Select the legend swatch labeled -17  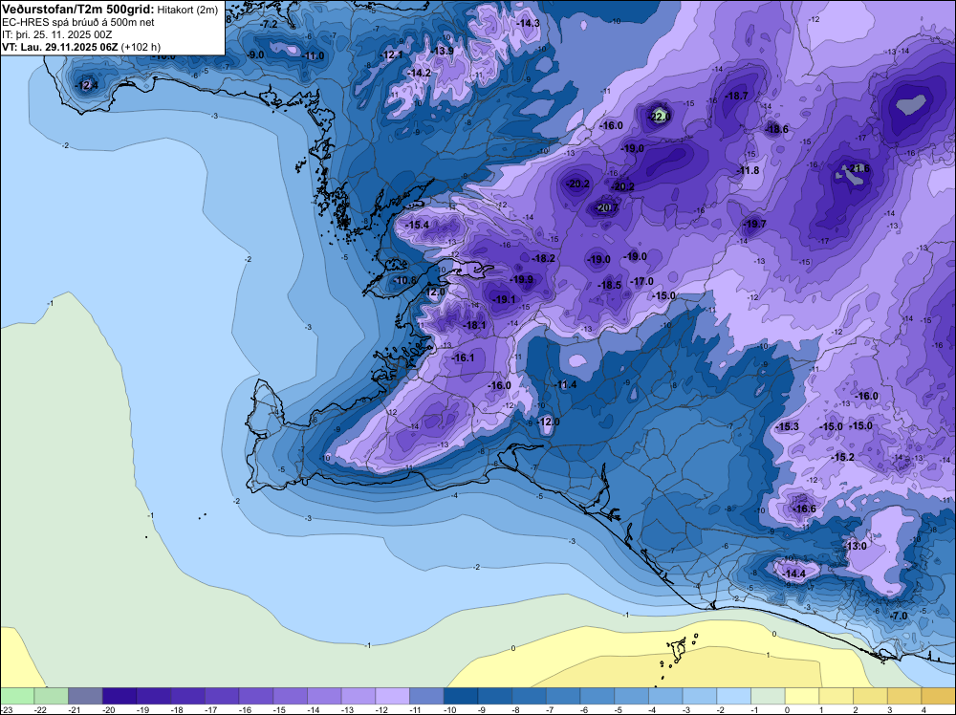tap(222, 696)
